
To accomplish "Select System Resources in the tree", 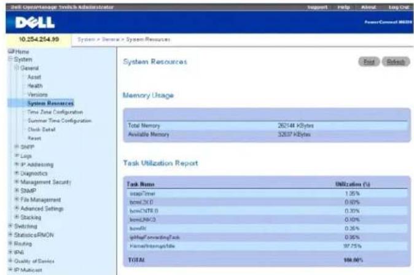I will [50, 103].
